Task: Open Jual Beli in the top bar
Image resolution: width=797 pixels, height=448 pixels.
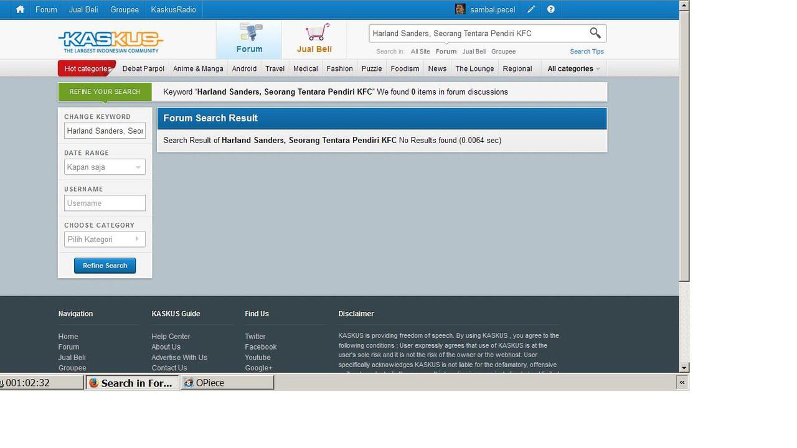Action: tap(83, 9)
